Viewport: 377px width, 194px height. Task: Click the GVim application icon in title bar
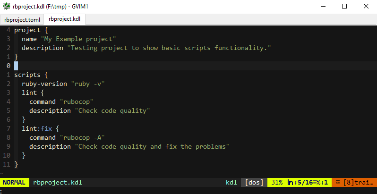[7, 6]
